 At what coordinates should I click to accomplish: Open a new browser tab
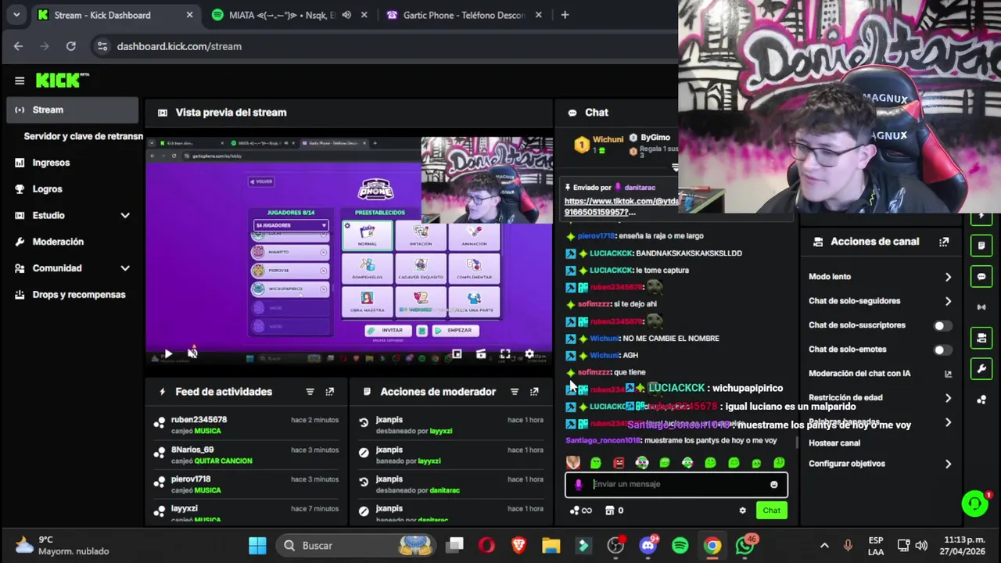tap(565, 15)
